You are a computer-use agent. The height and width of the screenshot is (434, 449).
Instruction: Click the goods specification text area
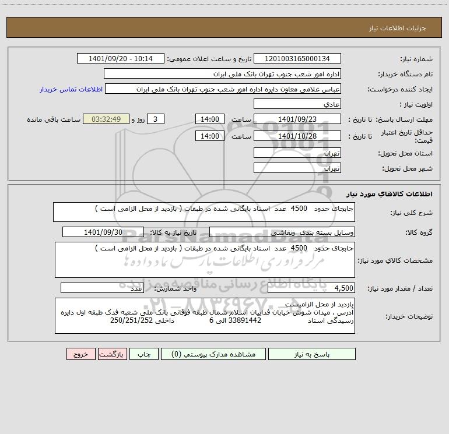coord(205,260)
